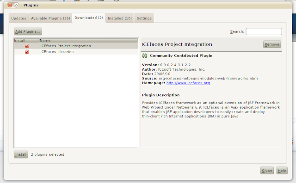Click the Add Plugins... button
This screenshot has width=296, height=183.
click(28, 31)
